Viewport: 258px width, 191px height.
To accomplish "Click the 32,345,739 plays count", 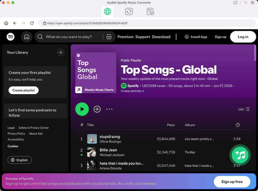I will click(x=166, y=152).
